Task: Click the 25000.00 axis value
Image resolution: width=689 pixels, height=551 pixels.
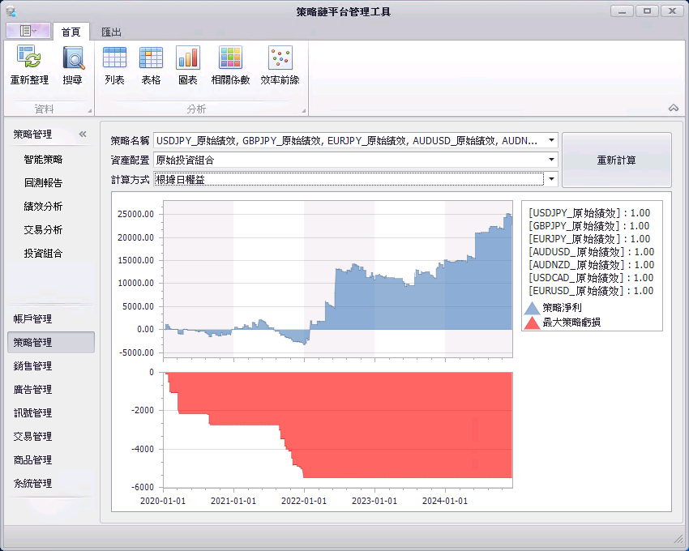Action: (136, 215)
